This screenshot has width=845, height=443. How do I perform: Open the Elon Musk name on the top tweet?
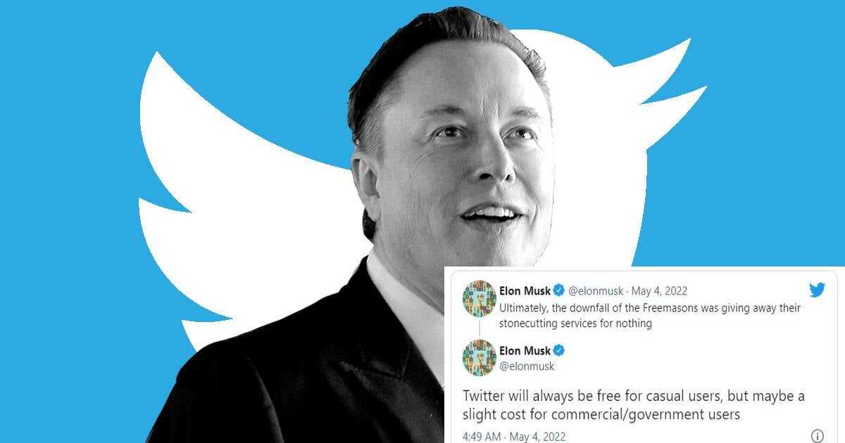pos(525,290)
